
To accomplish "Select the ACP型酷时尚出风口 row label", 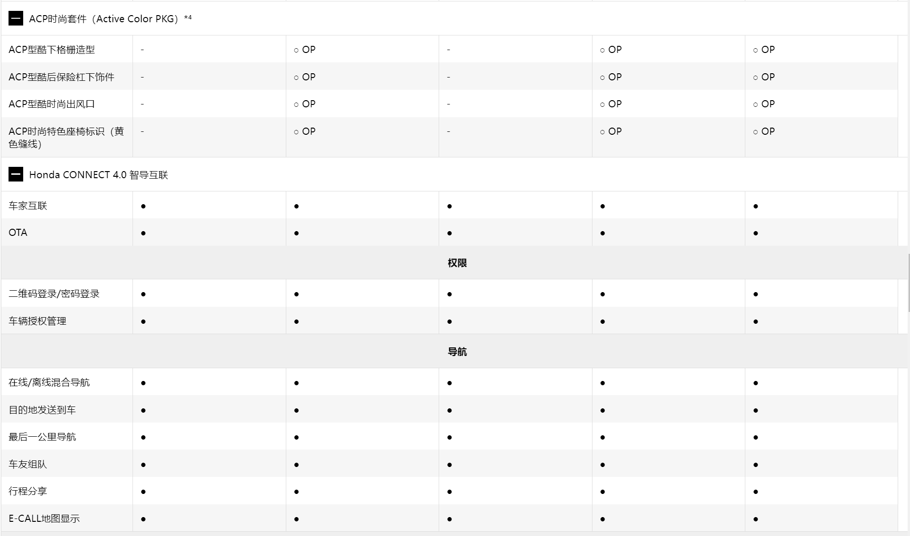I will click(52, 104).
